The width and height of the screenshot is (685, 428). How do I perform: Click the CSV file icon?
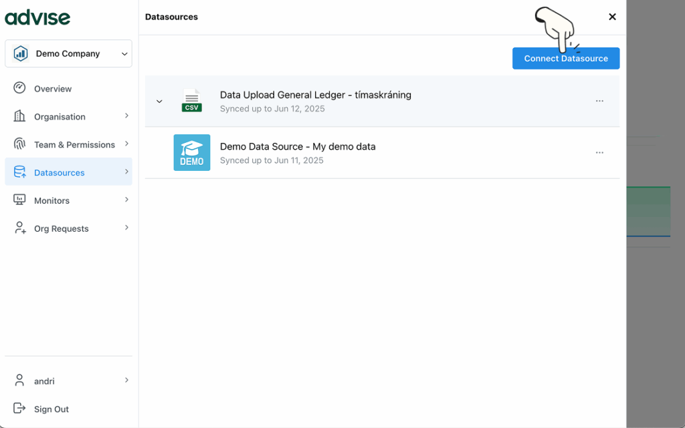pos(192,101)
